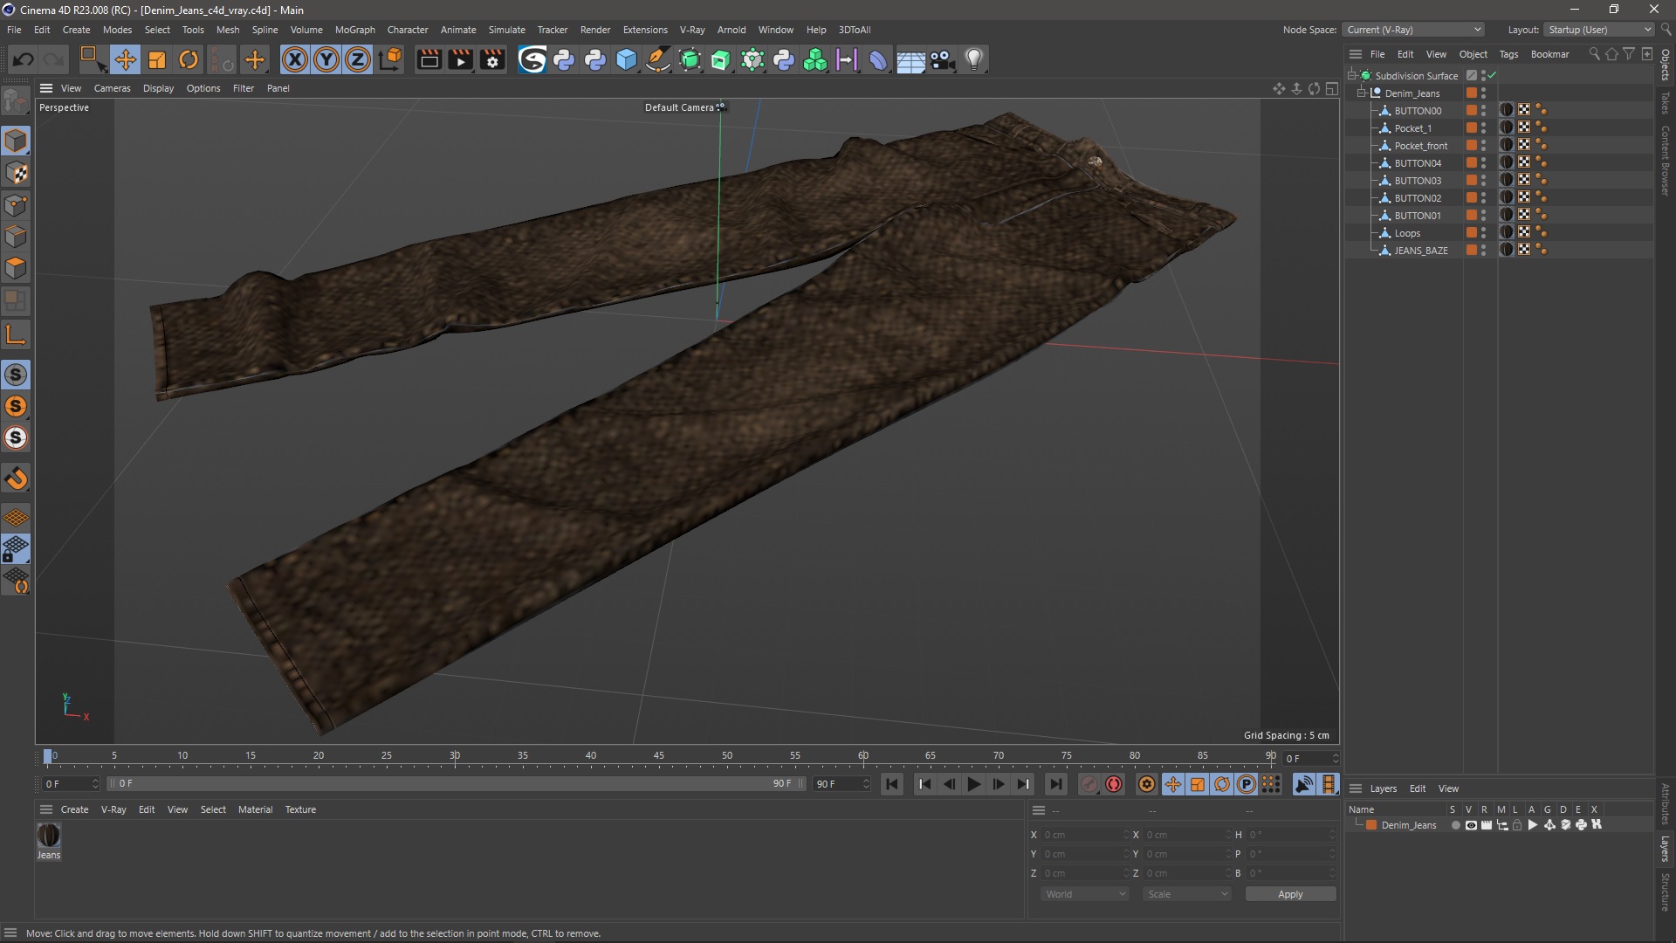Viewport: 1676px width, 943px height.
Task: Click frame 45 on the timeline ruler
Action: click(658, 756)
